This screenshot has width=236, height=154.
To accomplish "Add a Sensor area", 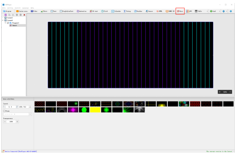I will coord(149,11).
